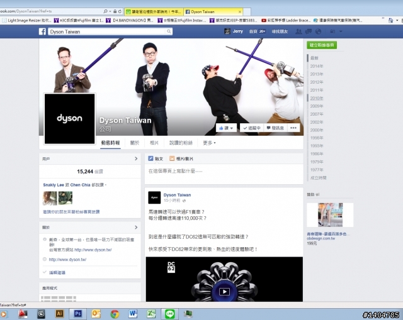Select the post composer tab with pencil icon
This screenshot has height=320, width=403.
[156, 158]
